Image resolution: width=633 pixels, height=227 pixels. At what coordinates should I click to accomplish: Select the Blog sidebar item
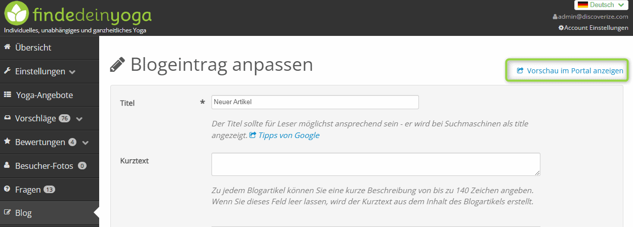pyautogui.click(x=50, y=213)
